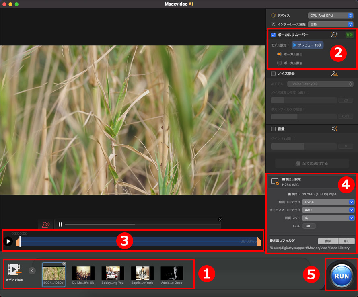Click the Add Media (メディア追加) icon
This screenshot has width=358, height=297.
tap(14, 270)
